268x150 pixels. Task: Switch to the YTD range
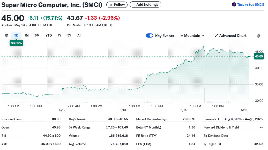tap(49, 35)
